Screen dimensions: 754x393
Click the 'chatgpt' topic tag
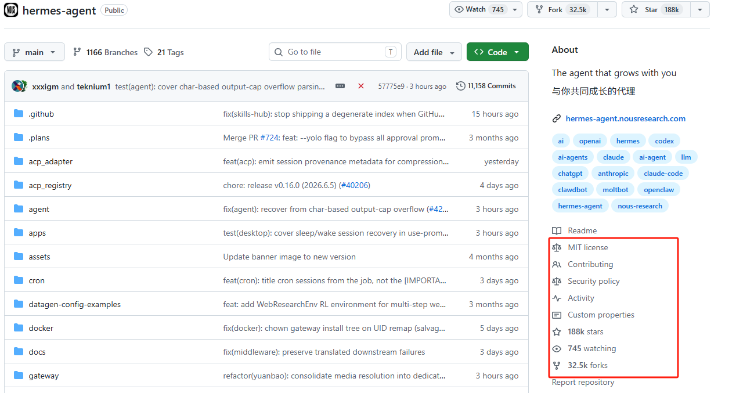point(570,174)
